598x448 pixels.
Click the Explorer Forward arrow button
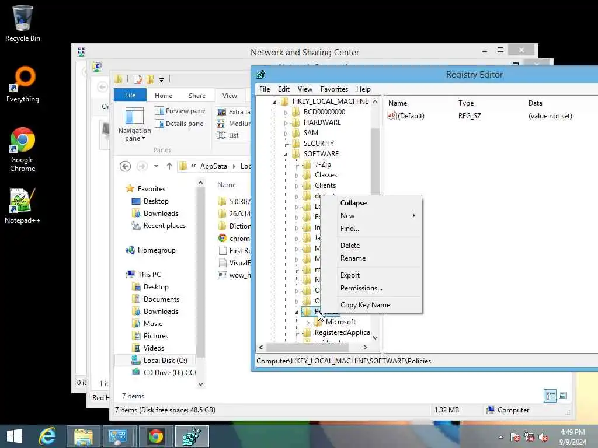click(142, 166)
